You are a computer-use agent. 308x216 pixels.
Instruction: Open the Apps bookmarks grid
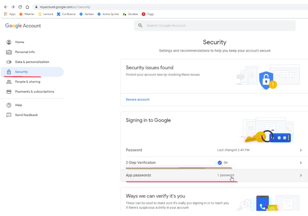click(x=9, y=14)
